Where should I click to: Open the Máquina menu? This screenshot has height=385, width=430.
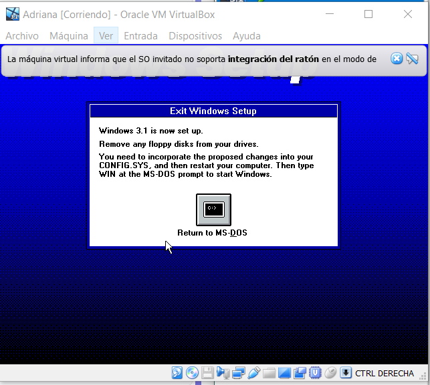(69, 36)
